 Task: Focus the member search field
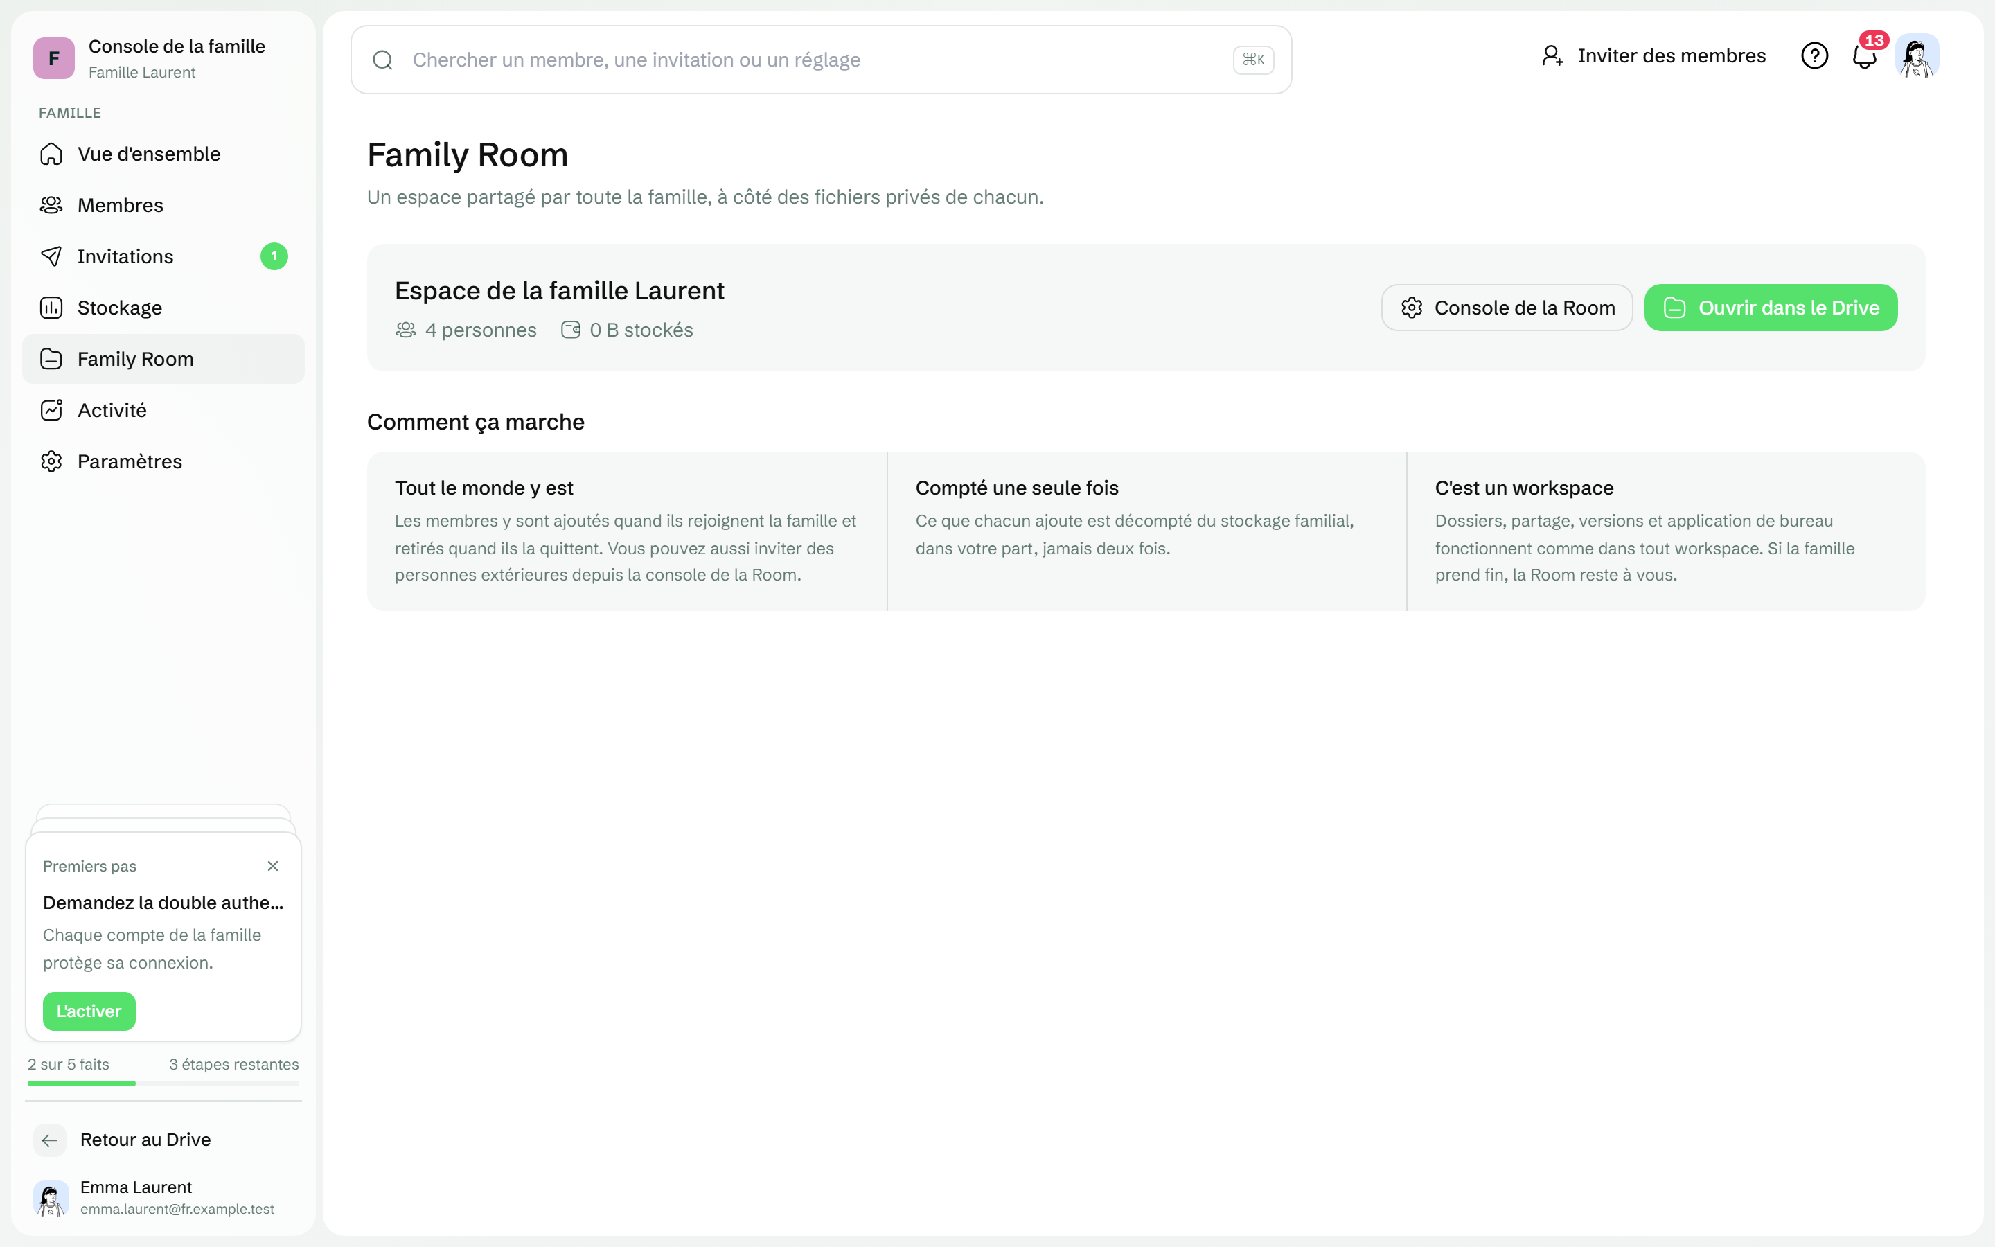pos(821,60)
